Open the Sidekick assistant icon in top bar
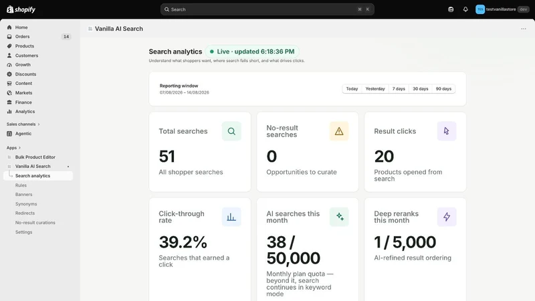 [x=451, y=9]
